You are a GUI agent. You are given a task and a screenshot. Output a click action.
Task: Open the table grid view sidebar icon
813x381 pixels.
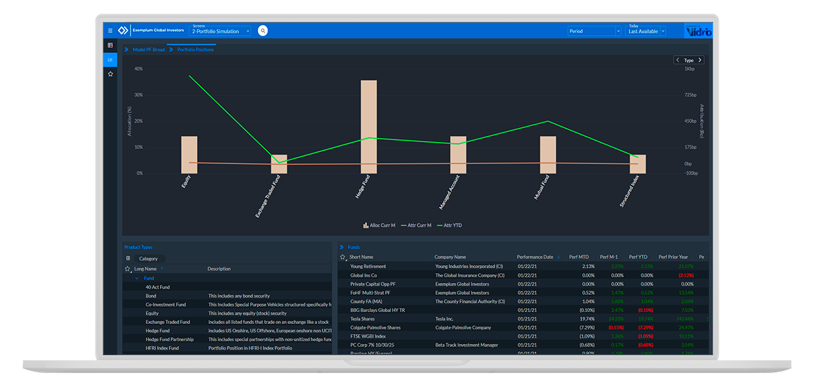coord(110,45)
